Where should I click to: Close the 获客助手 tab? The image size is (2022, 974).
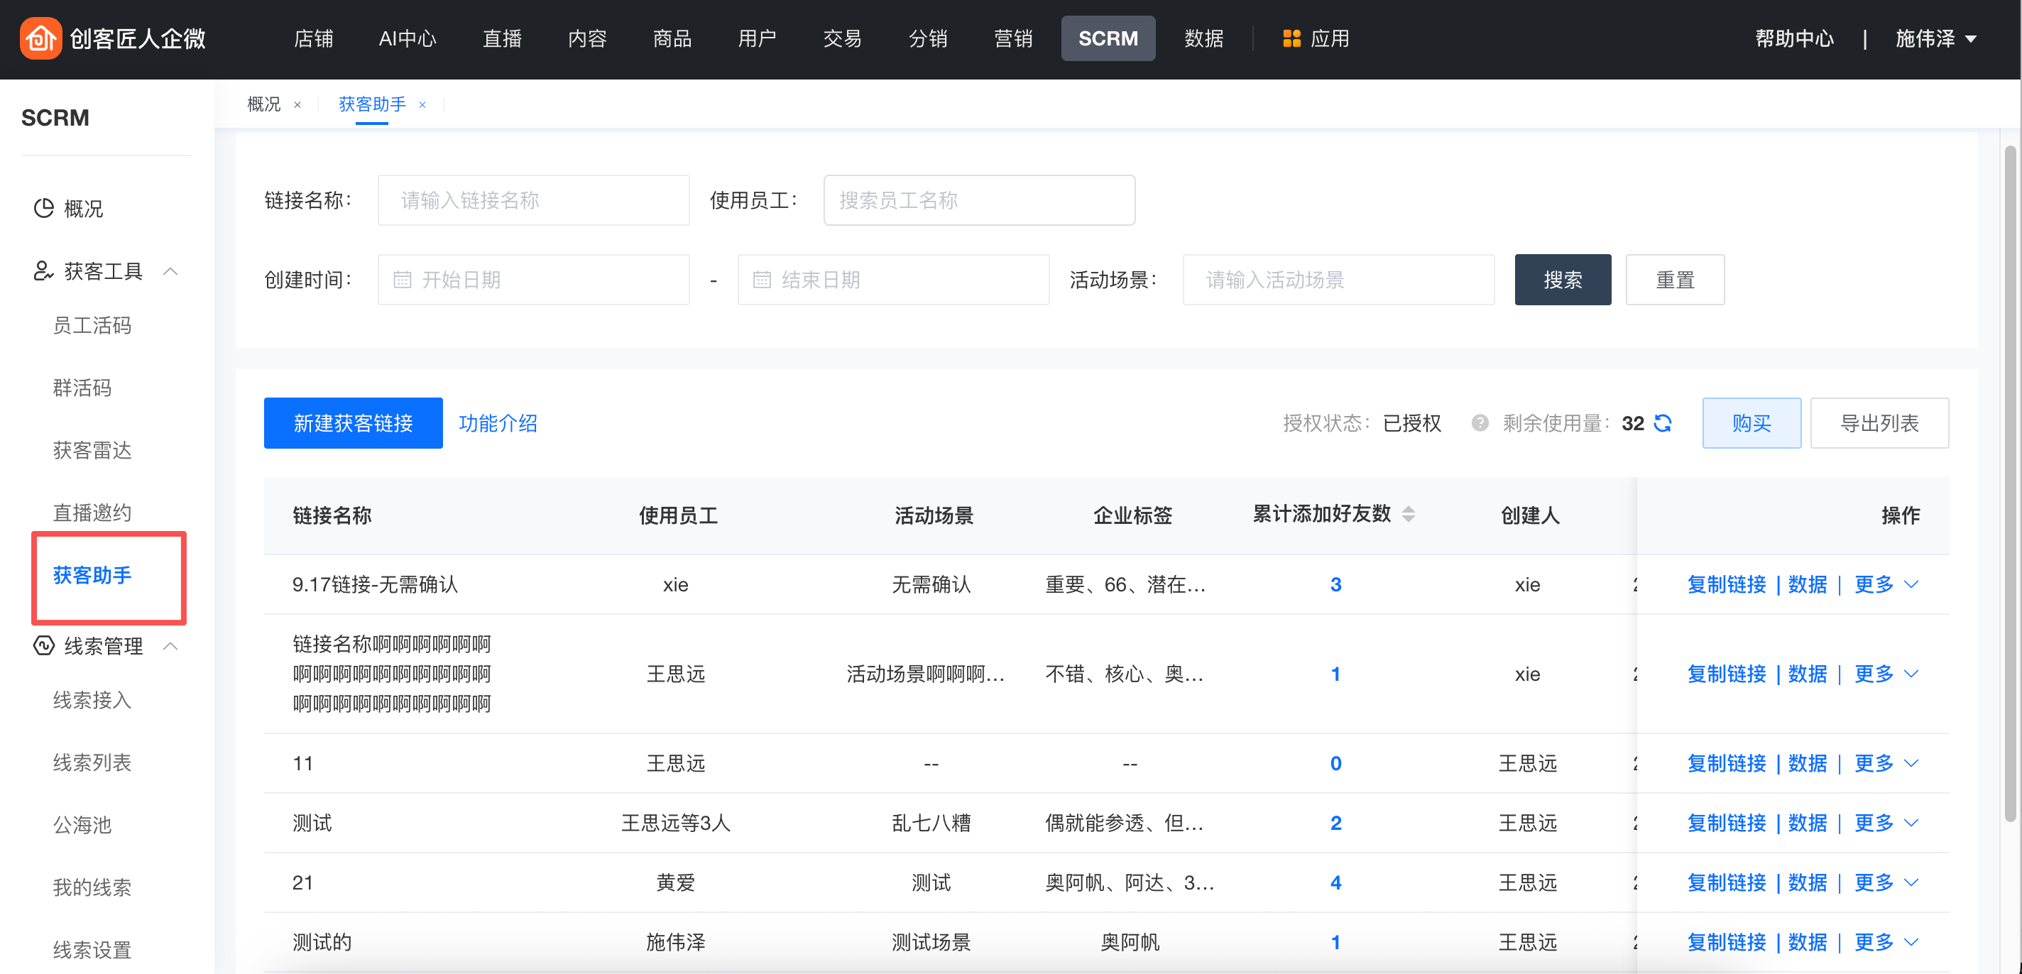[422, 104]
